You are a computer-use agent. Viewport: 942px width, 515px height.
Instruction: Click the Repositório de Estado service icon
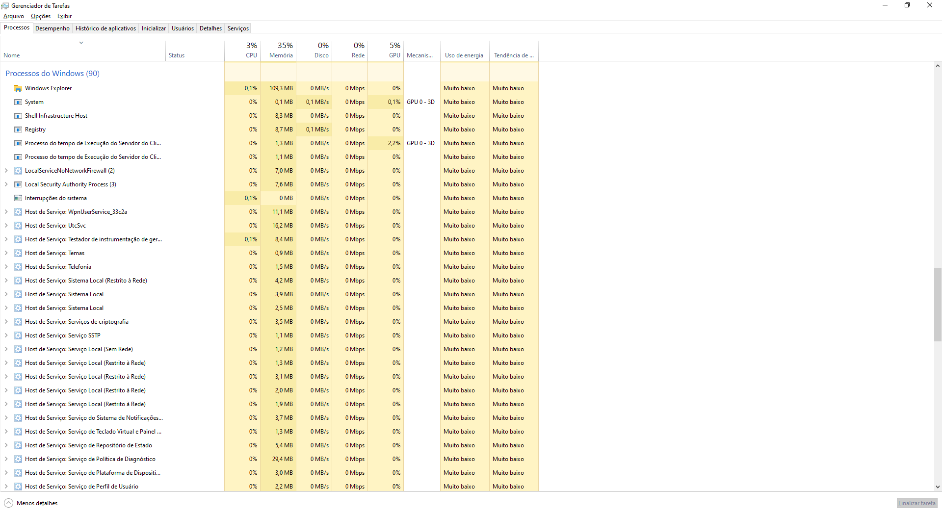[18, 445]
